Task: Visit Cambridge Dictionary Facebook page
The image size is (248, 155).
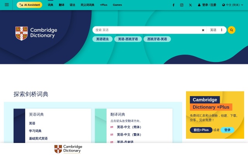Action: 173,5
